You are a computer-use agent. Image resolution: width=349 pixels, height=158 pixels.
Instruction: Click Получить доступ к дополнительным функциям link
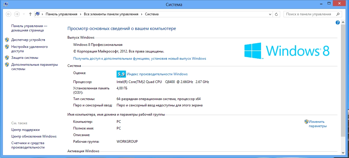pyautogui.click(x=140, y=59)
